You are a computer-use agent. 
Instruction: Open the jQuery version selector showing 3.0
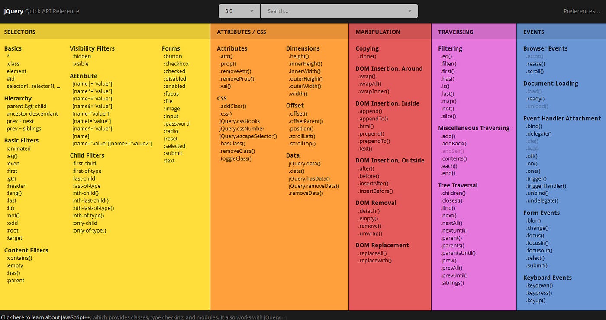(x=239, y=11)
